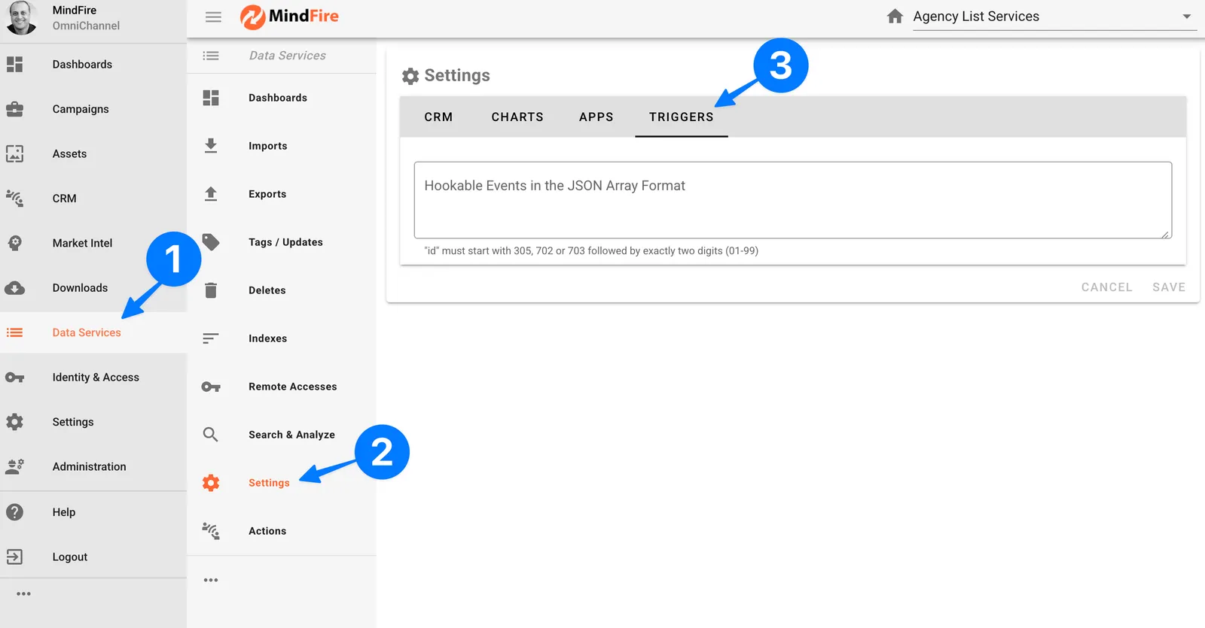
Task: Click the Tags / Updates tag icon
Action: click(211, 242)
